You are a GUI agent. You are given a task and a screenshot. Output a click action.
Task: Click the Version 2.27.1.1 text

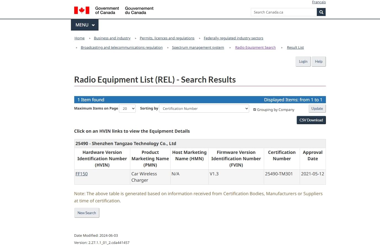(102, 243)
